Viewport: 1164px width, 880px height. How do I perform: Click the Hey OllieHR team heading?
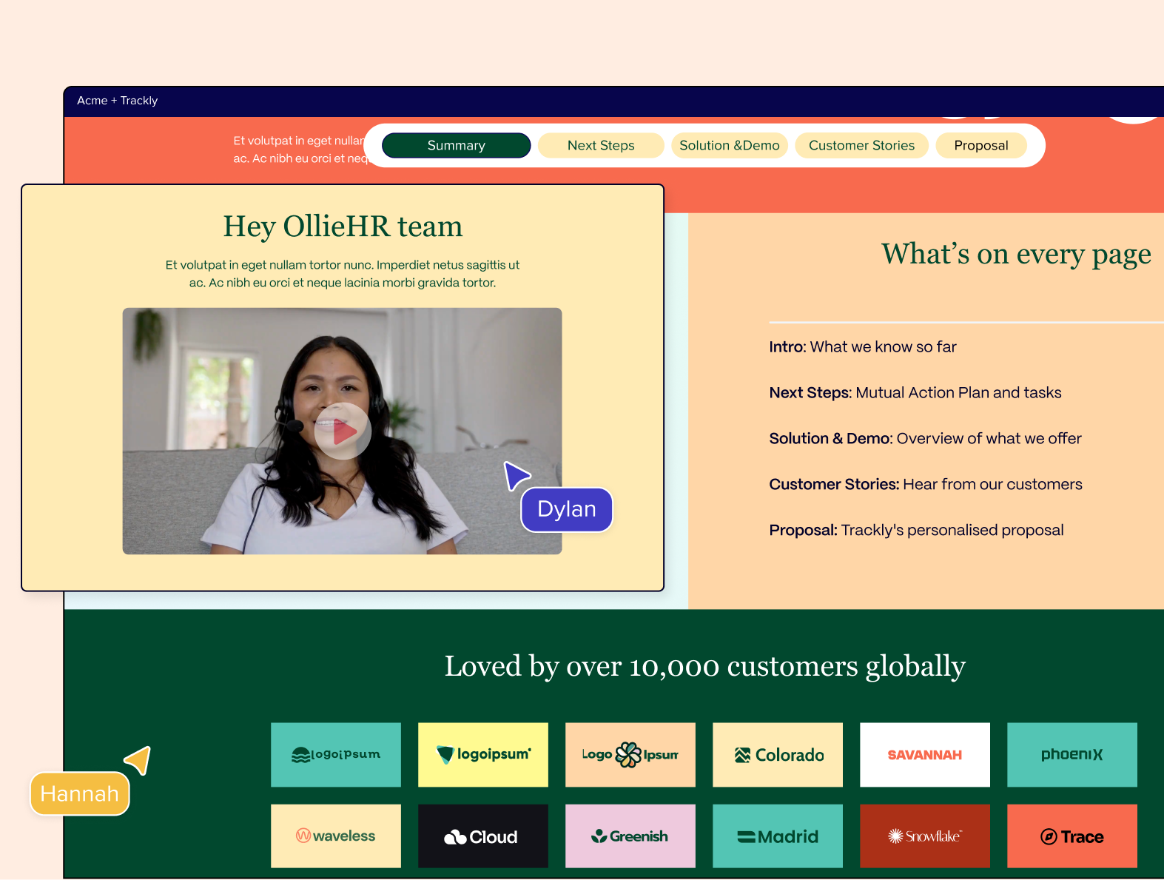click(x=343, y=226)
